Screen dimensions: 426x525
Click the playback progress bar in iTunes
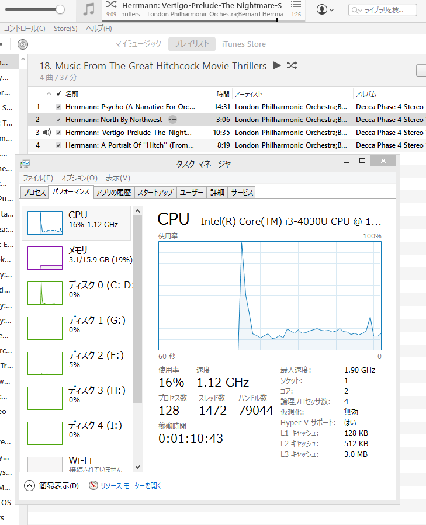(x=203, y=21)
